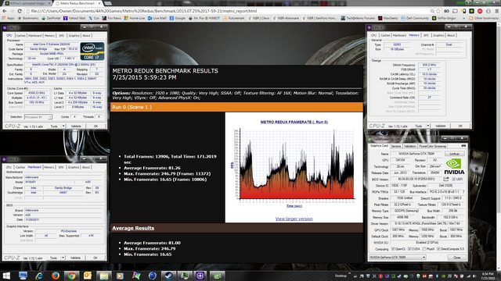The image size is (501, 281).
Task: Open the GPU selection dropdown in GPU-Z
Action: pyautogui.click(x=398, y=257)
